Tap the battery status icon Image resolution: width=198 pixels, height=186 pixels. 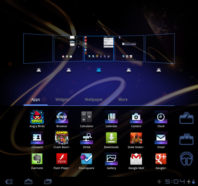[x=193, y=181]
